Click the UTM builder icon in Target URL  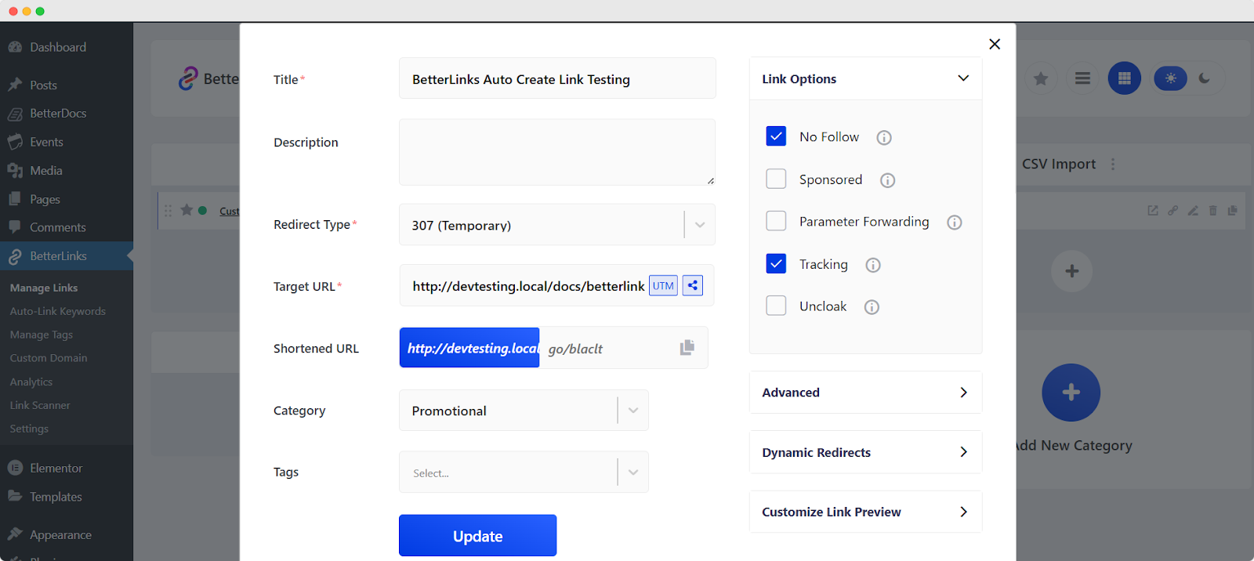tap(663, 286)
